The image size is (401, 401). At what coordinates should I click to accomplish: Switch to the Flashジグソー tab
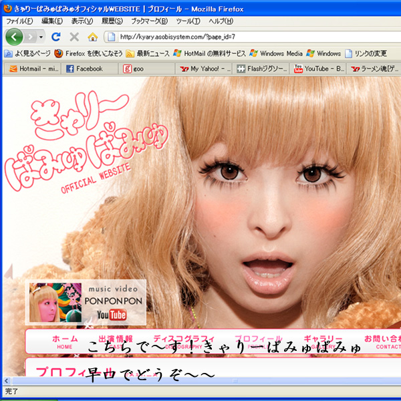tap(261, 69)
